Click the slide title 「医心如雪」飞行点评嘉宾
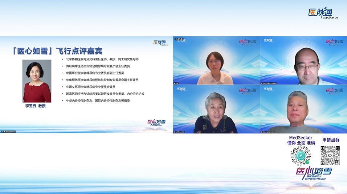This screenshot has width=347, height=194. click(57, 51)
